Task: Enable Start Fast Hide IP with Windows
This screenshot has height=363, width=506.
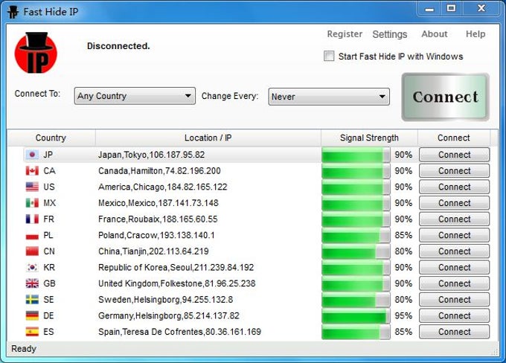Action: pyautogui.click(x=329, y=56)
